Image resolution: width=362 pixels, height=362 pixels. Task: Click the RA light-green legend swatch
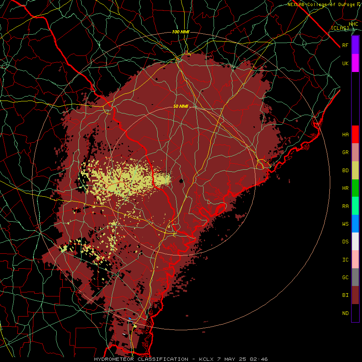pyautogui.click(x=355, y=206)
